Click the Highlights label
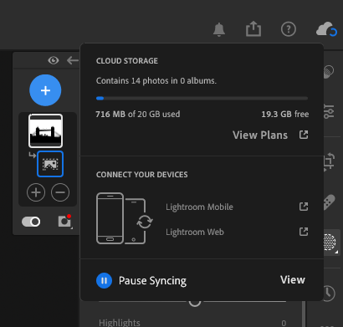The image size is (343, 327). pyautogui.click(x=120, y=323)
